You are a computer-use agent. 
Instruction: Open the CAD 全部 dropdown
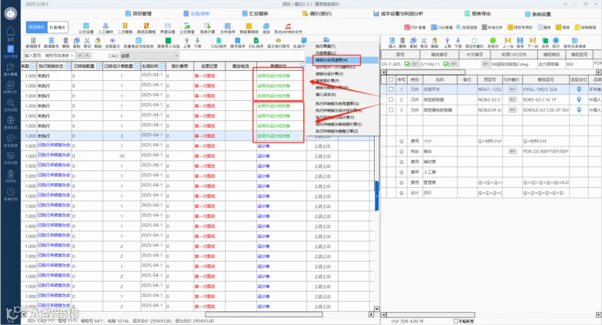click(149, 56)
